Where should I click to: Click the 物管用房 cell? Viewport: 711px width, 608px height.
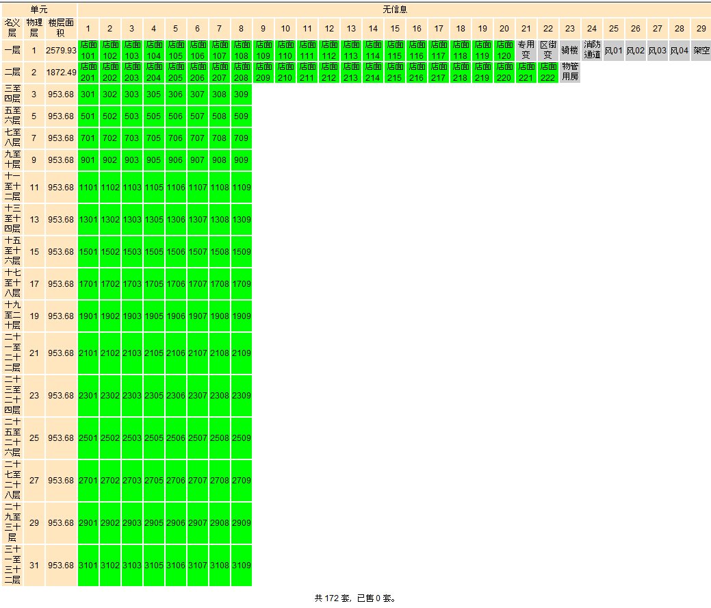point(570,72)
